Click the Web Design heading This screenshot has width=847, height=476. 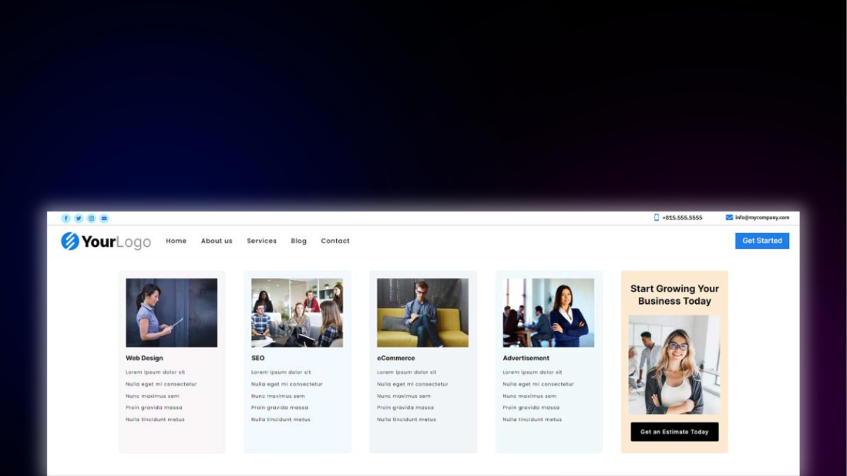(145, 358)
